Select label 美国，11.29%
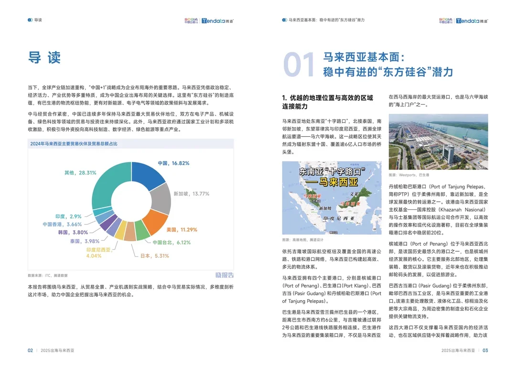Screen dimensions: 516x367 [182, 230]
